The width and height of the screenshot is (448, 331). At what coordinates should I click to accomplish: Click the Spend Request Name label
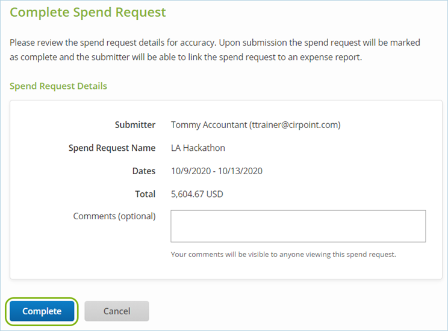coord(112,148)
